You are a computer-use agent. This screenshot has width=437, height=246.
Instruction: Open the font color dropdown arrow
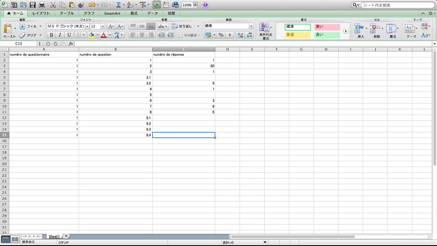[110, 35]
